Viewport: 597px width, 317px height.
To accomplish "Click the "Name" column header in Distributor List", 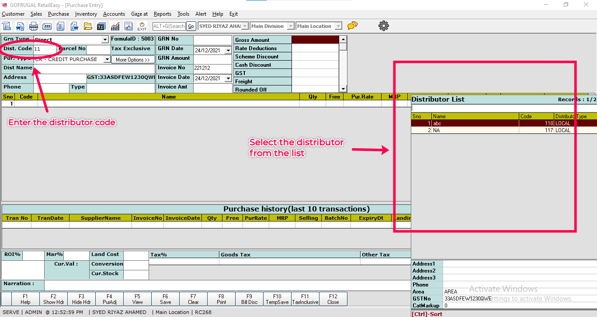I will (476, 116).
